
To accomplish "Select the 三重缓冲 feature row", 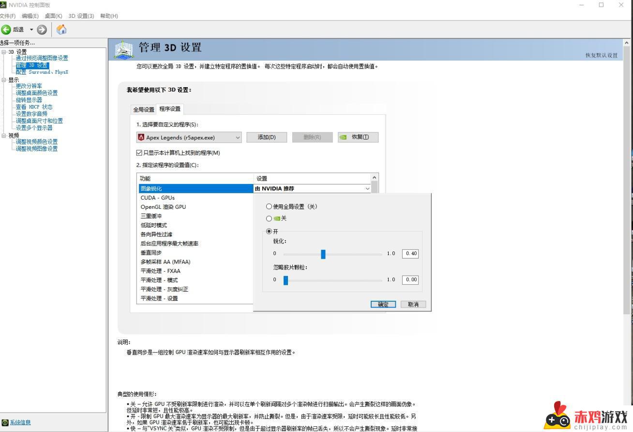I will 196,216.
